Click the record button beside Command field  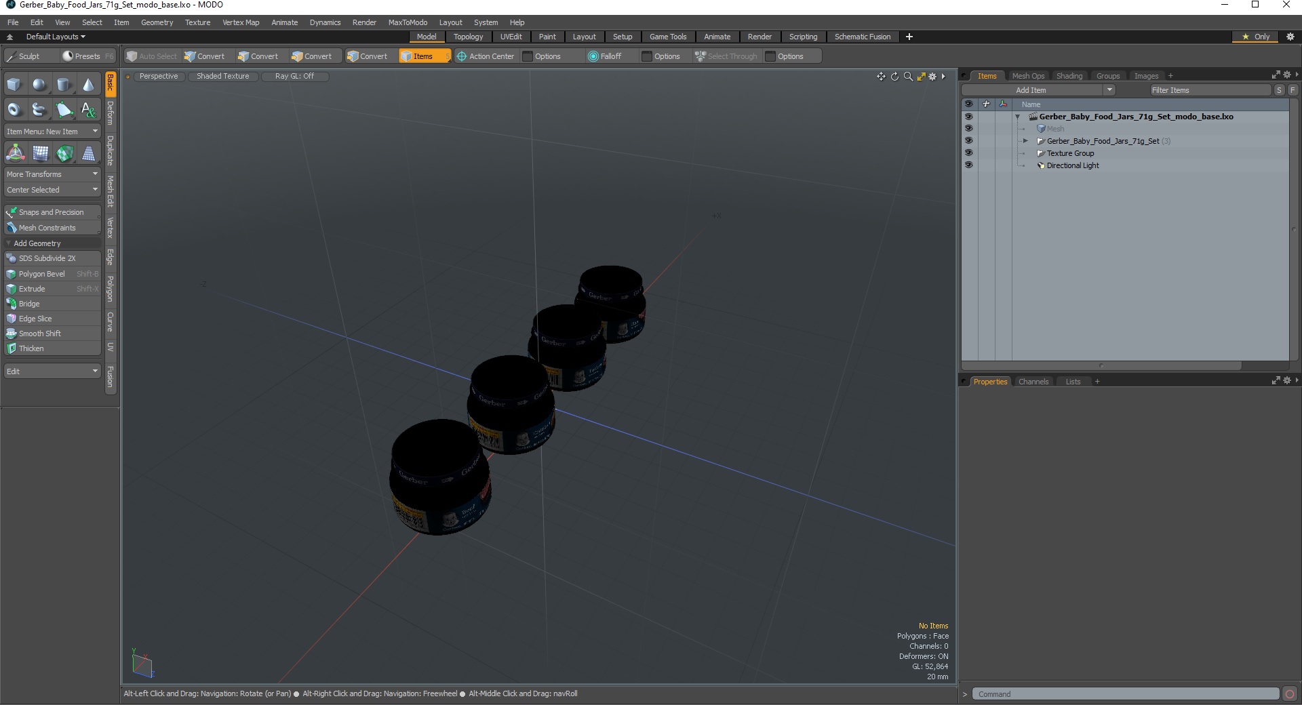pos(1290,694)
